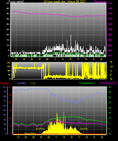The width and height of the screenshot is (118, 141).
Task: Select the Umidita legend label
Action: [x=21, y=83]
